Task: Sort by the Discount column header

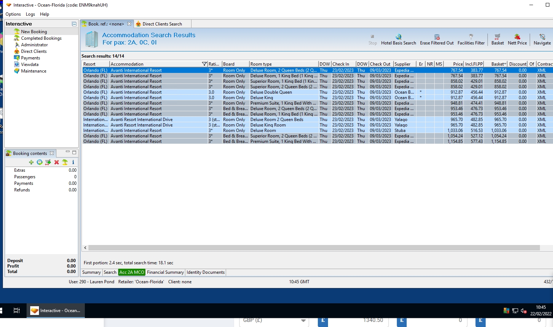Action: click(x=518, y=64)
